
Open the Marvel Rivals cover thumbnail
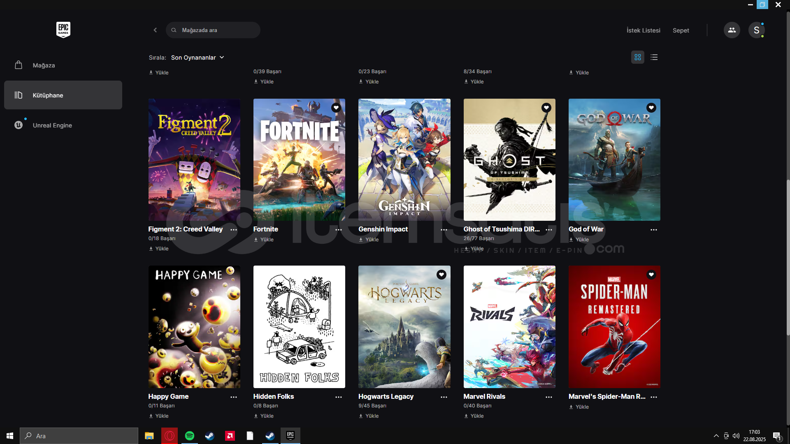509,327
